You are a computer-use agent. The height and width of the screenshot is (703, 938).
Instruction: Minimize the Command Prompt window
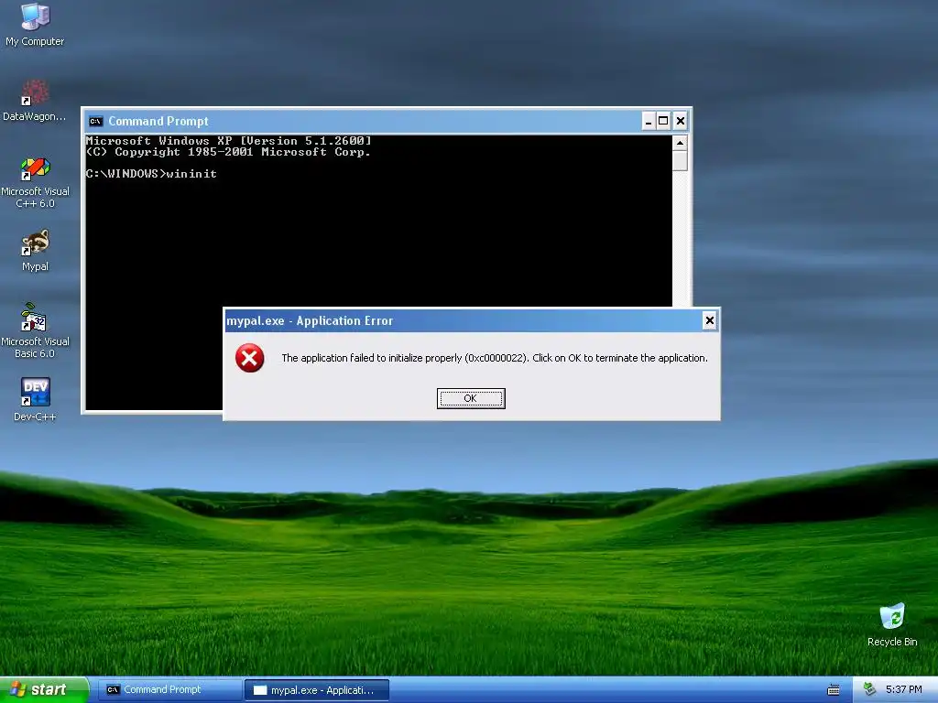click(648, 122)
